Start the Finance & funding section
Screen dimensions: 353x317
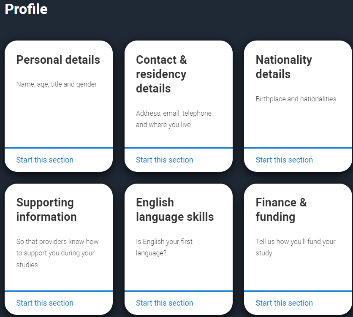coord(284,303)
